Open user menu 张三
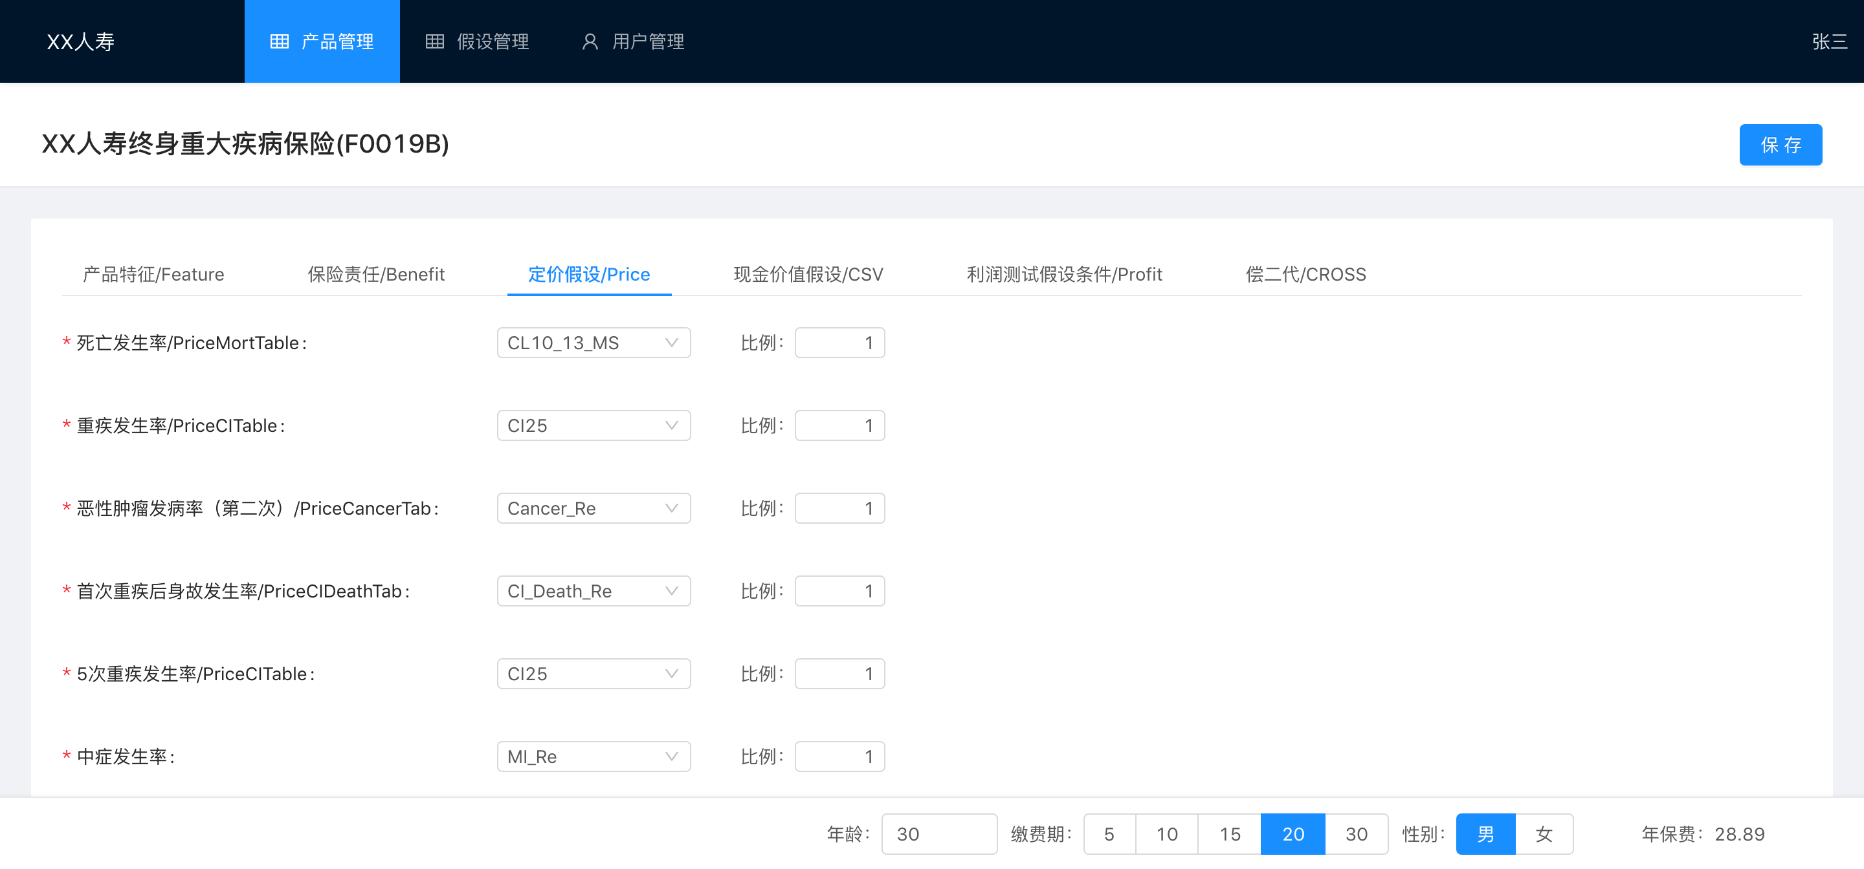The height and width of the screenshot is (869, 1864). (x=1829, y=42)
